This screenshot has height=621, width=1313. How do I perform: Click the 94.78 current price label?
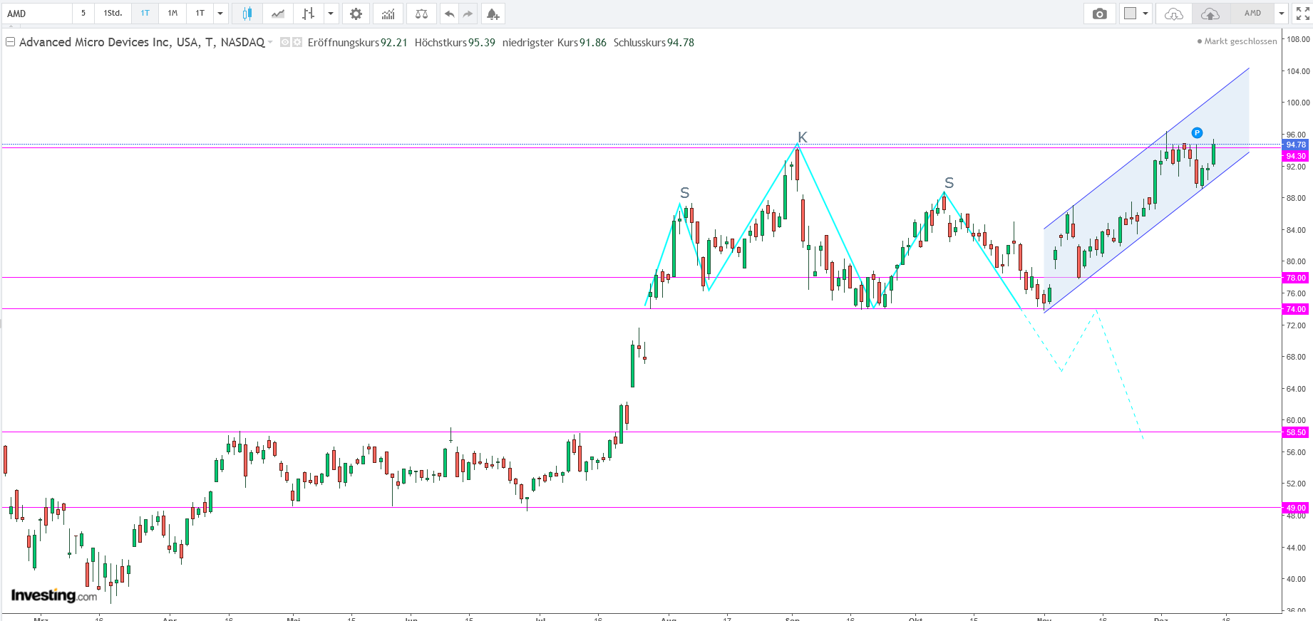coord(1296,145)
